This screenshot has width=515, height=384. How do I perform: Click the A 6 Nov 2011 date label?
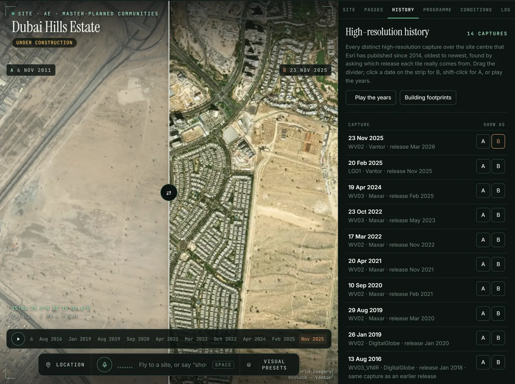click(x=31, y=70)
